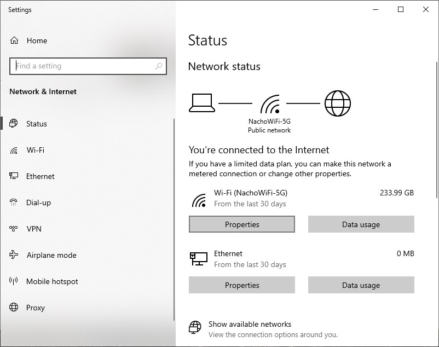Screen dimensions: 439x347
Task: Click the Mobile hotspot signal icon
Action: coord(14,281)
